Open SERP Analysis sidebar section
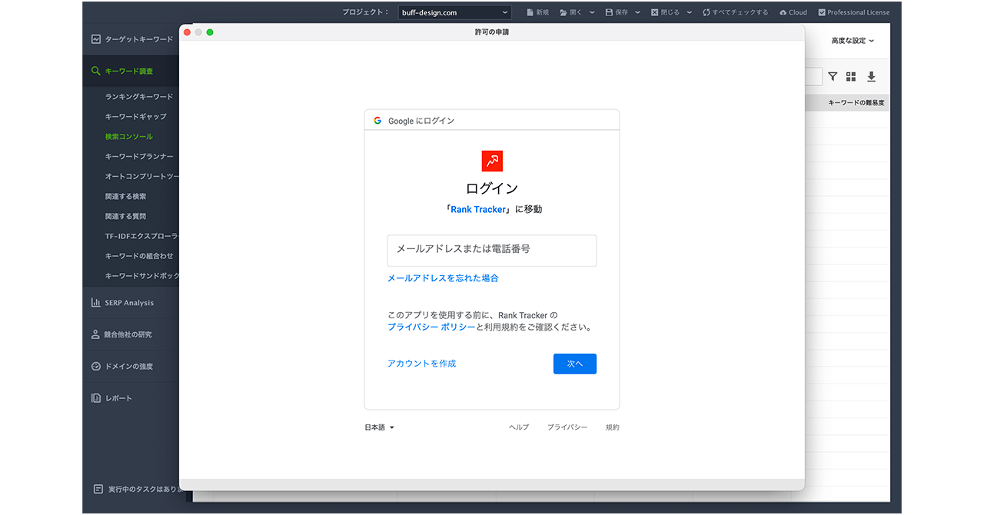Image resolution: width=984 pixels, height=515 pixels. (x=128, y=303)
